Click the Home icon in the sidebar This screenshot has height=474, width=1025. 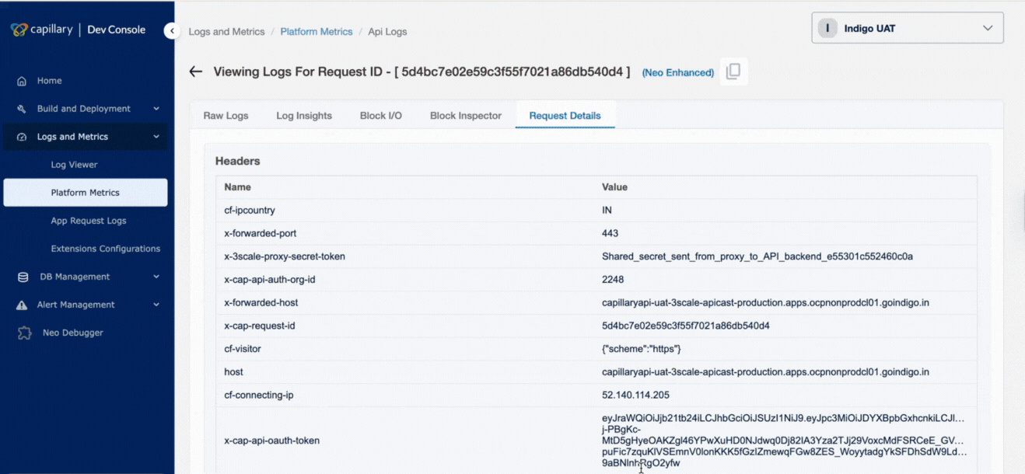tap(22, 81)
